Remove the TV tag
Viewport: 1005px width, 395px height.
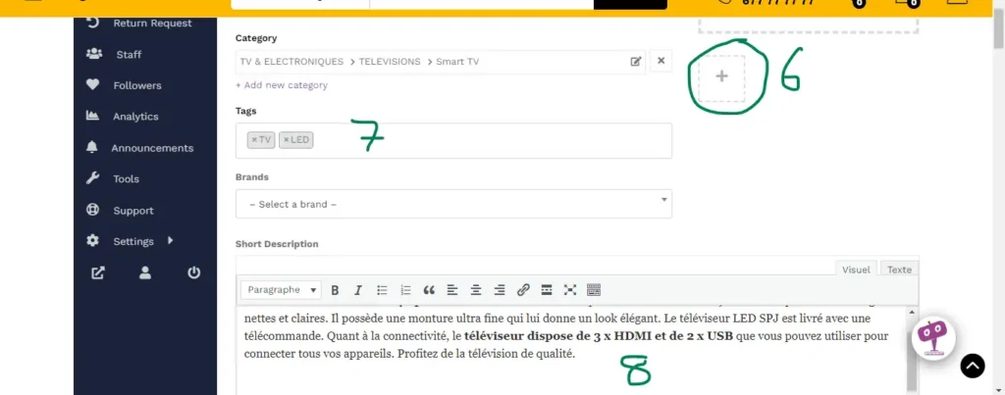coord(254,140)
